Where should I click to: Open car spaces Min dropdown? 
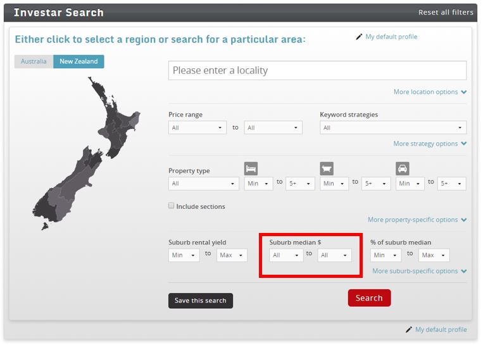(410, 184)
